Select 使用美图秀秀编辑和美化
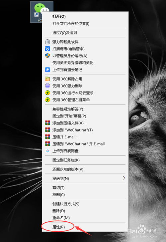 click(85, 63)
